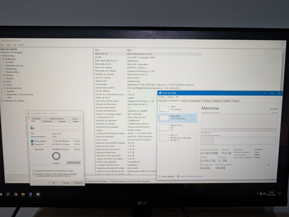
Task: Select the Memória performance item
Action: [177, 118]
